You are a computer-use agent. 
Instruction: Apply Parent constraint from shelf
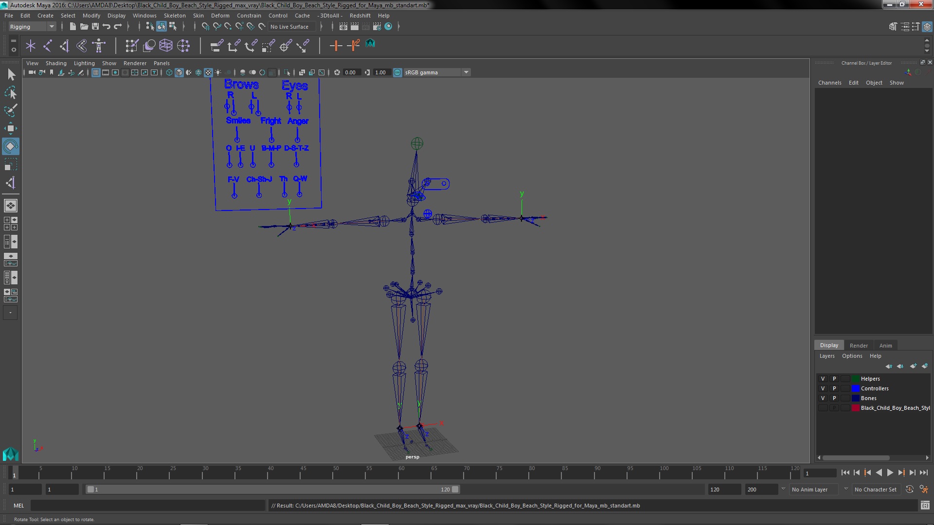tap(216, 46)
